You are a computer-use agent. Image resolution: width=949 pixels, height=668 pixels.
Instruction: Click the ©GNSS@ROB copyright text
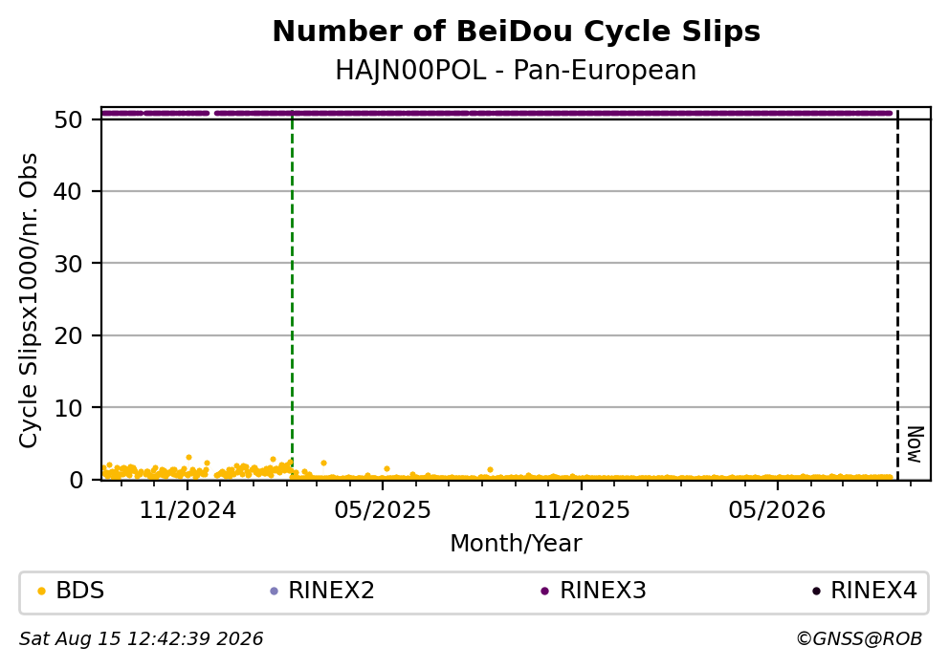859,639
